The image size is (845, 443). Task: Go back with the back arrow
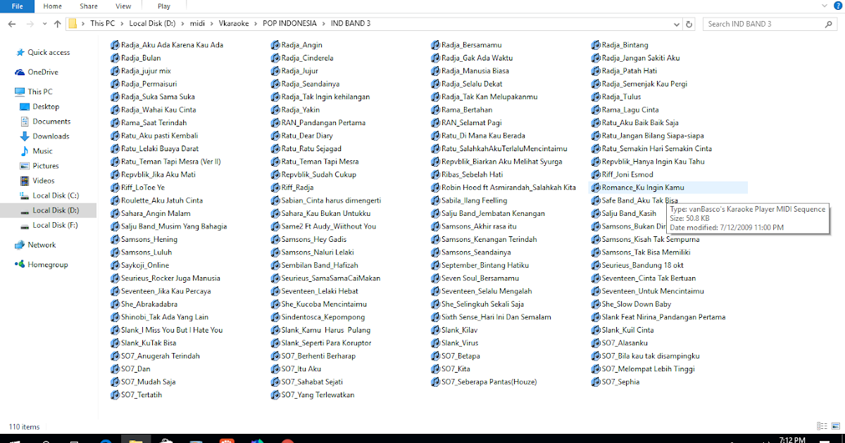(12, 24)
